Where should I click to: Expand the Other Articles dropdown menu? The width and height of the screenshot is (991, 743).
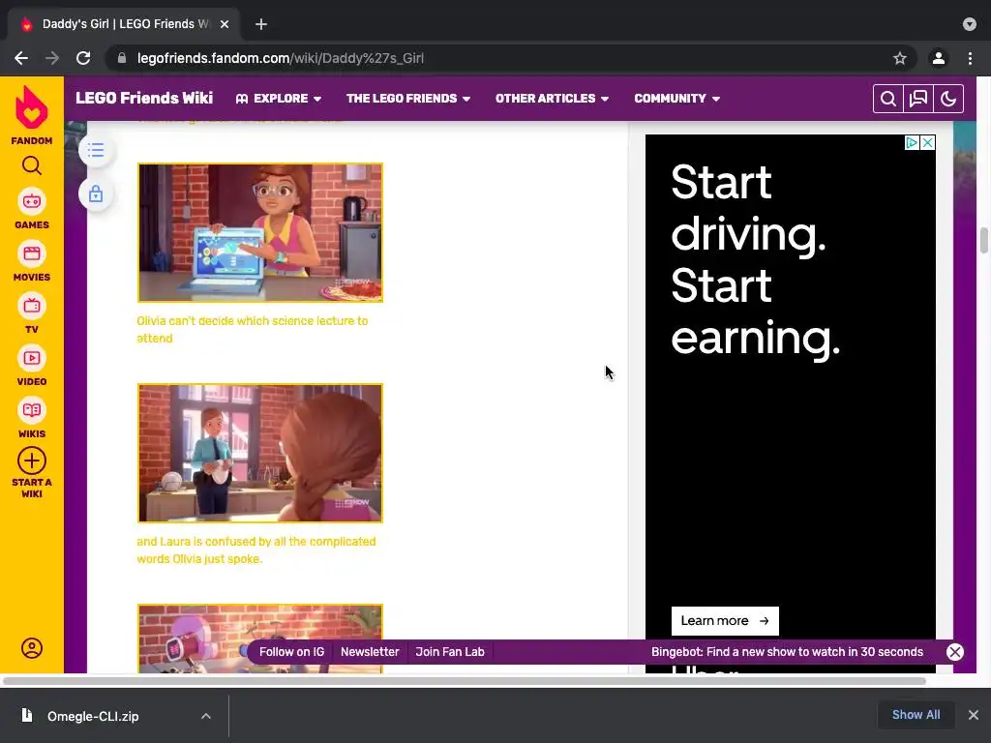(x=552, y=99)
